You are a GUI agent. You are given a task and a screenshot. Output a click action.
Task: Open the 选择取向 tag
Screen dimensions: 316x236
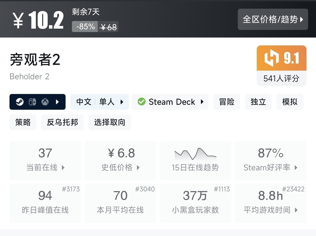pos(110,122)
